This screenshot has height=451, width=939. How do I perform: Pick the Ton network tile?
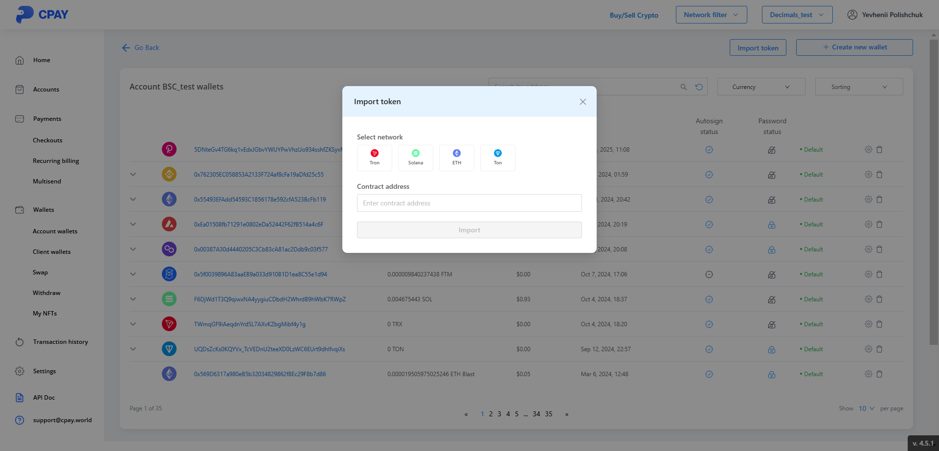point(497,158)
